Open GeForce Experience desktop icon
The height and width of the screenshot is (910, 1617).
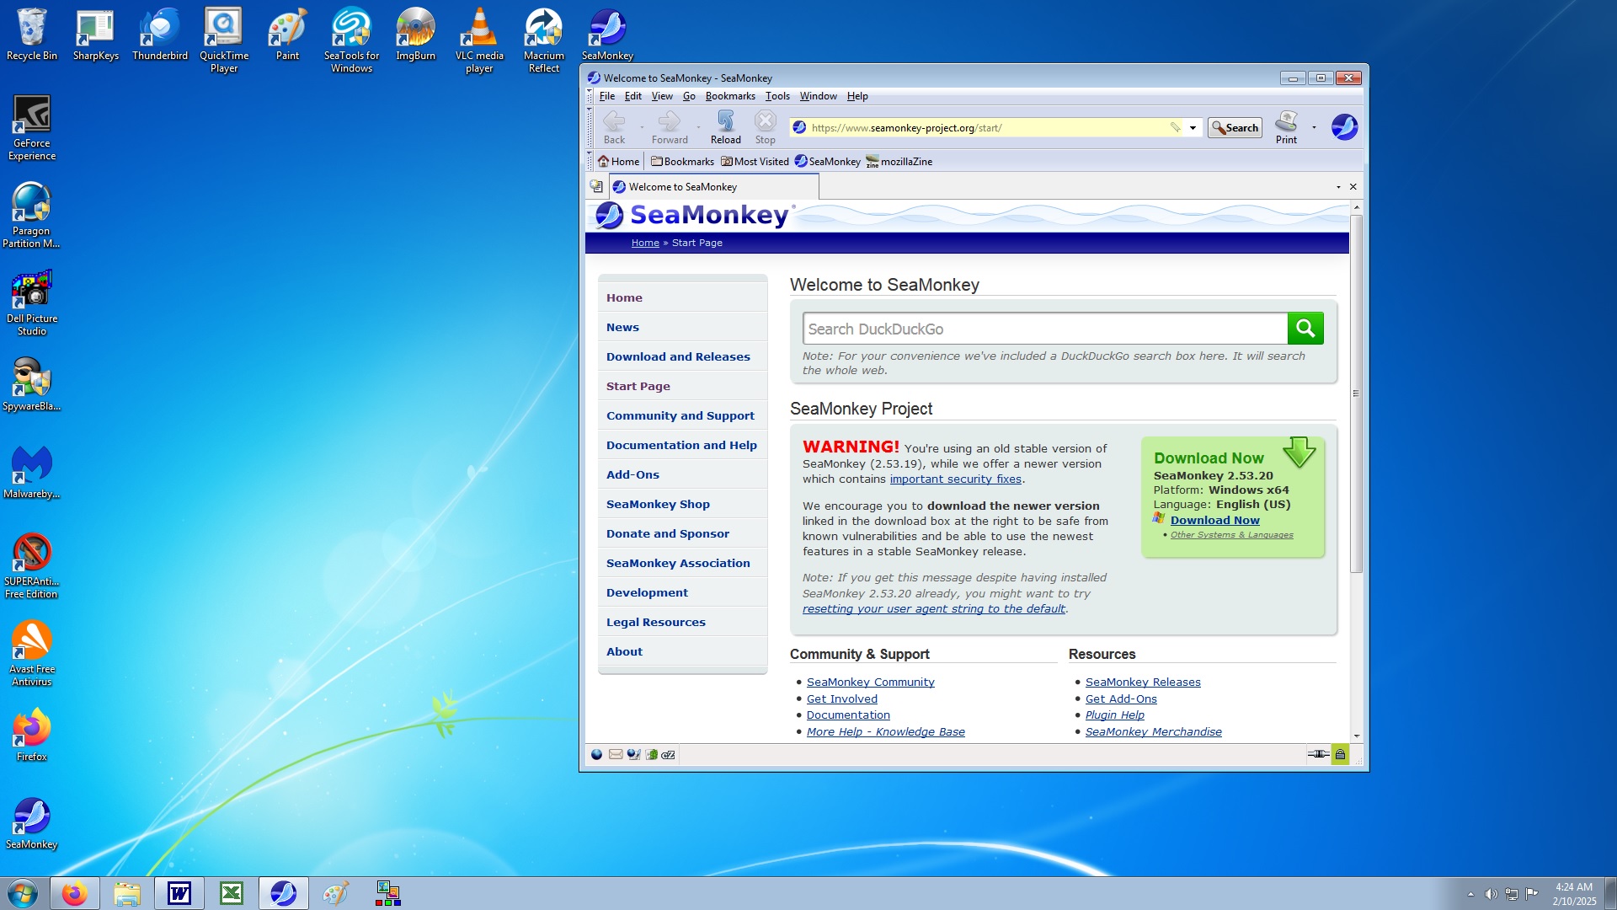[32, 127]
